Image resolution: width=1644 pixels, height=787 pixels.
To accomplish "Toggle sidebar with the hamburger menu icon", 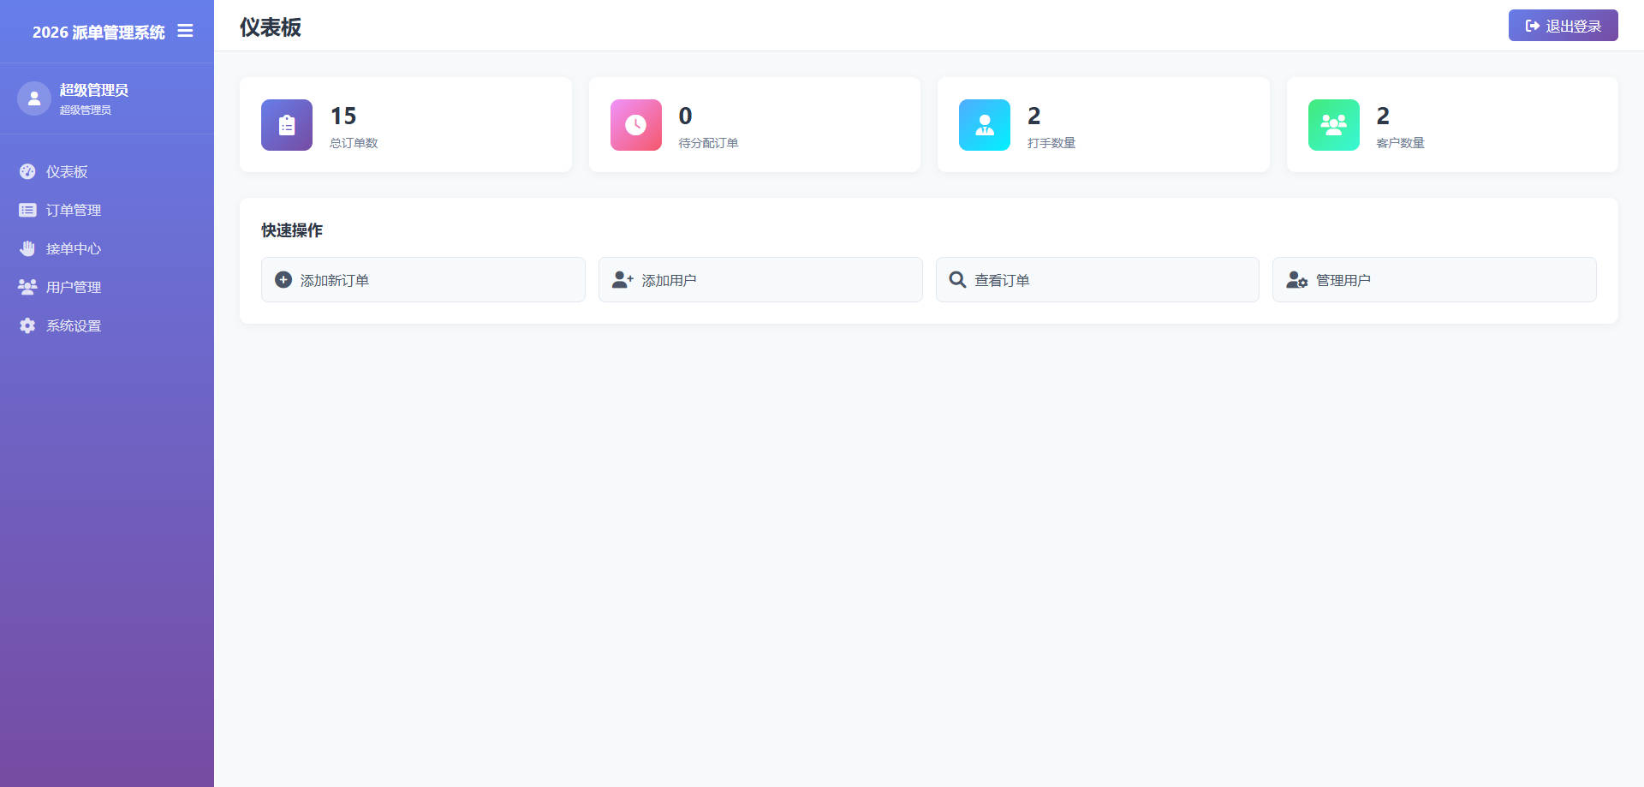I will (185, 32).
